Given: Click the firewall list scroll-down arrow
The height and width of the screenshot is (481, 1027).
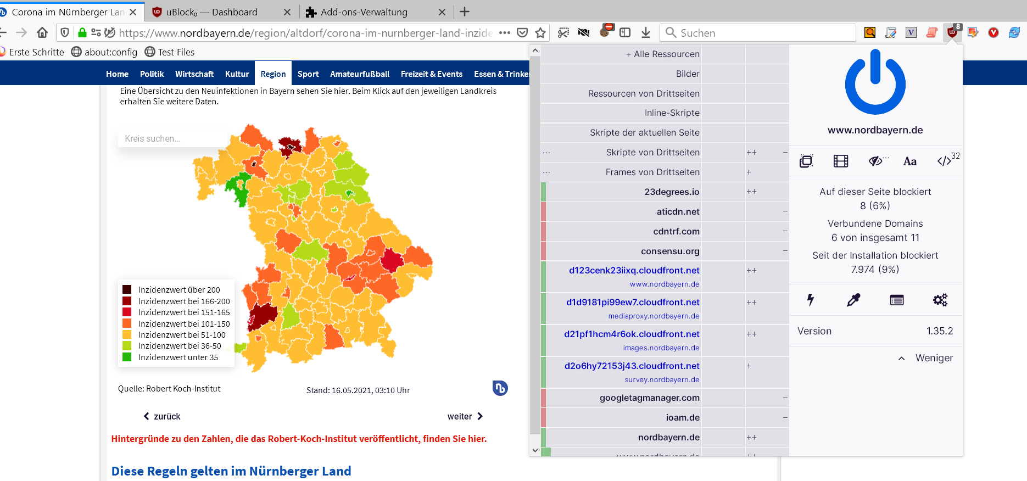Looking at the screenshot, I should point(535,450).
